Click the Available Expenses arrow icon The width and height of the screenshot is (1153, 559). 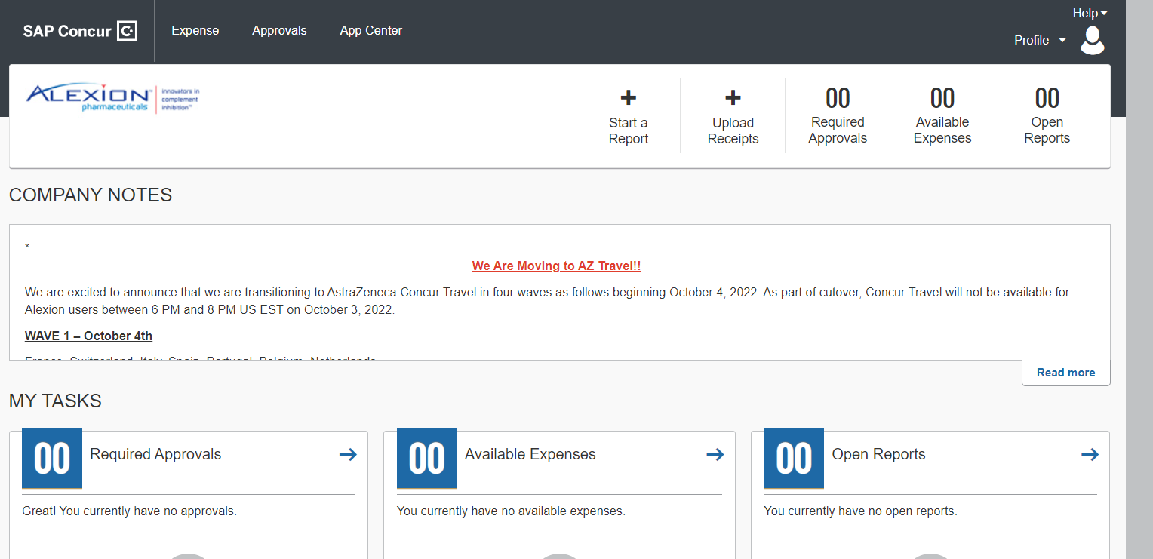(x=715, y=454)
